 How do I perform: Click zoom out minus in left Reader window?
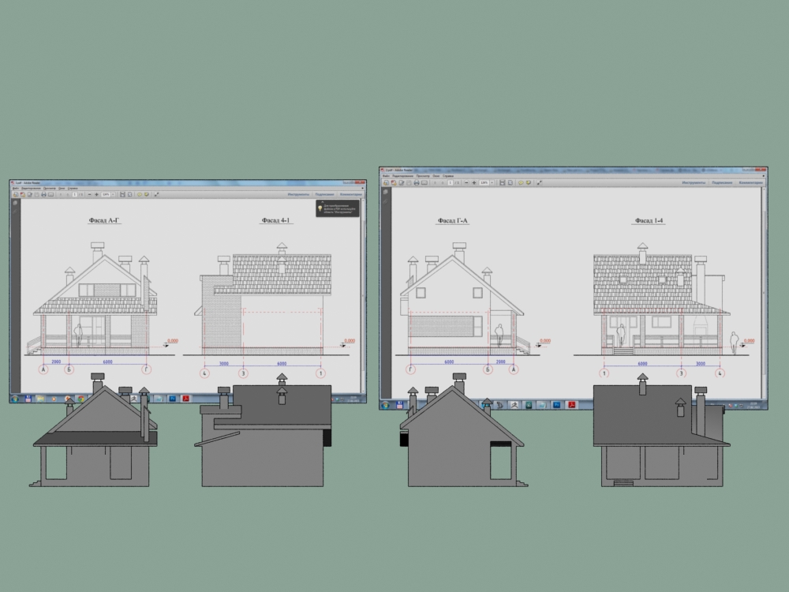click(90, 194)
